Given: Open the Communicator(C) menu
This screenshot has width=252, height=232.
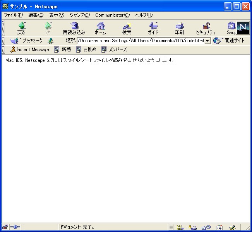Looking at the screenshot, I should 113,15.
